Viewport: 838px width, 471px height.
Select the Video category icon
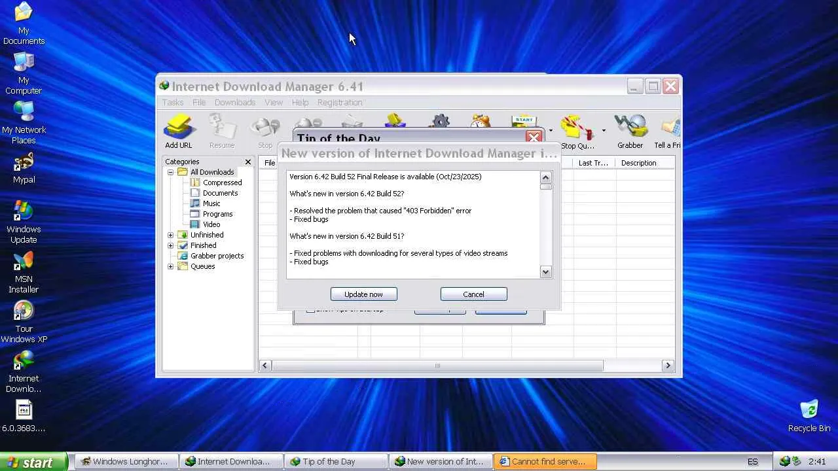click(195, 224)
